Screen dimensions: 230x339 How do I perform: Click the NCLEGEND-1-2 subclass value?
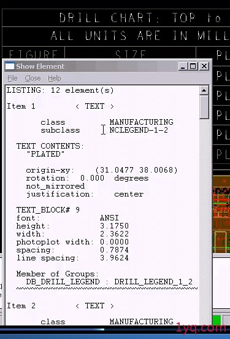pyautogui.click(x=139, y=130)
